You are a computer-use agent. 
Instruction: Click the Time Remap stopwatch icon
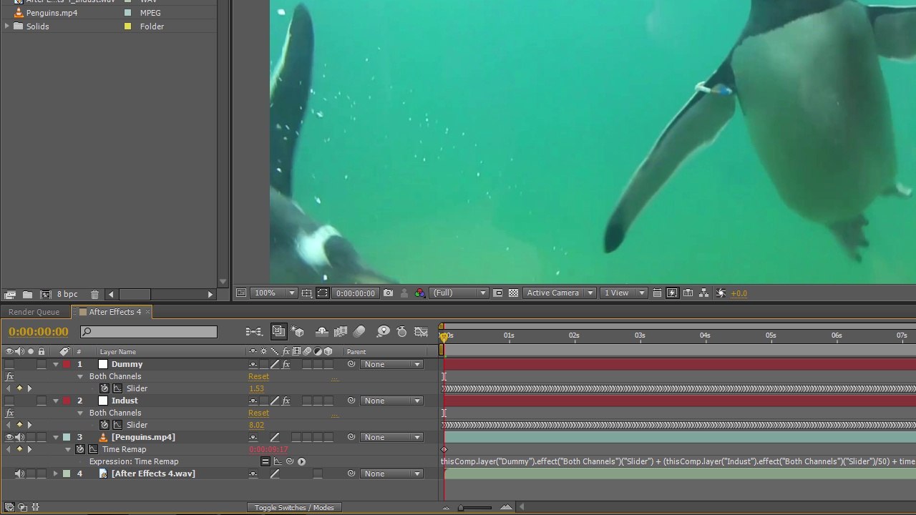point(80,449)
